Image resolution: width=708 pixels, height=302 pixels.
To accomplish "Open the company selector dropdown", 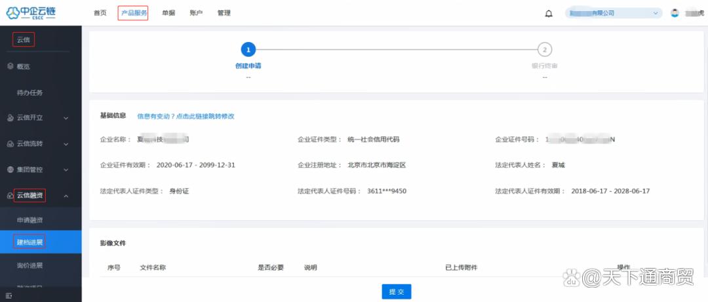I will tap(613, 13).
